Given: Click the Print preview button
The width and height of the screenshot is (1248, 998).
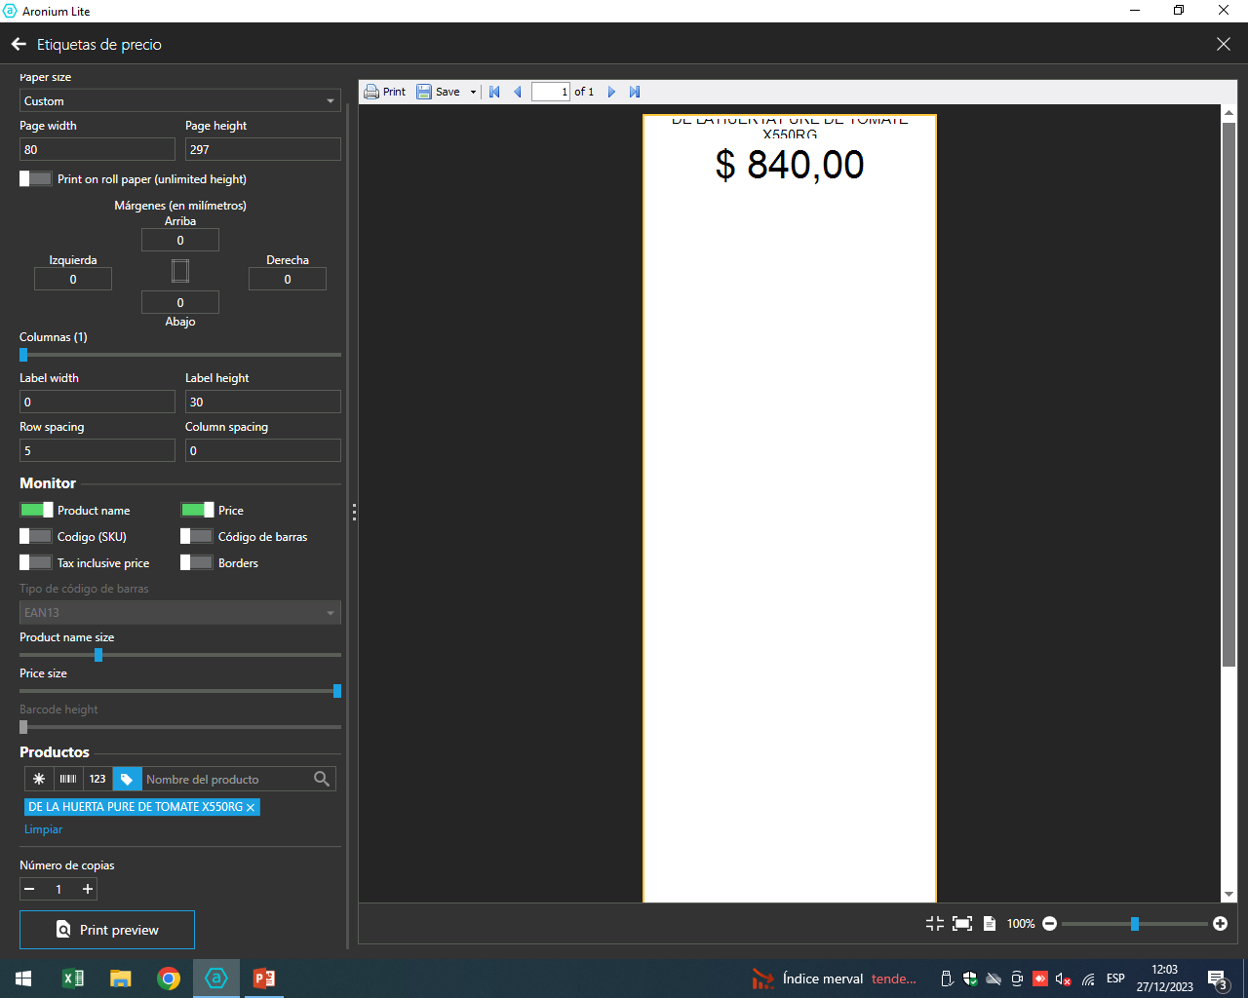Looking at the screenshot, I should click(107, 930).
